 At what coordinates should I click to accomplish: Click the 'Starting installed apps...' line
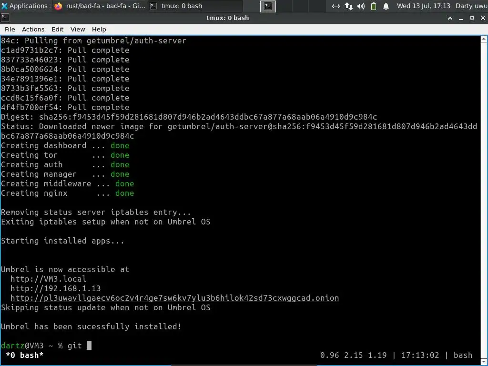(x=62, y=241)
